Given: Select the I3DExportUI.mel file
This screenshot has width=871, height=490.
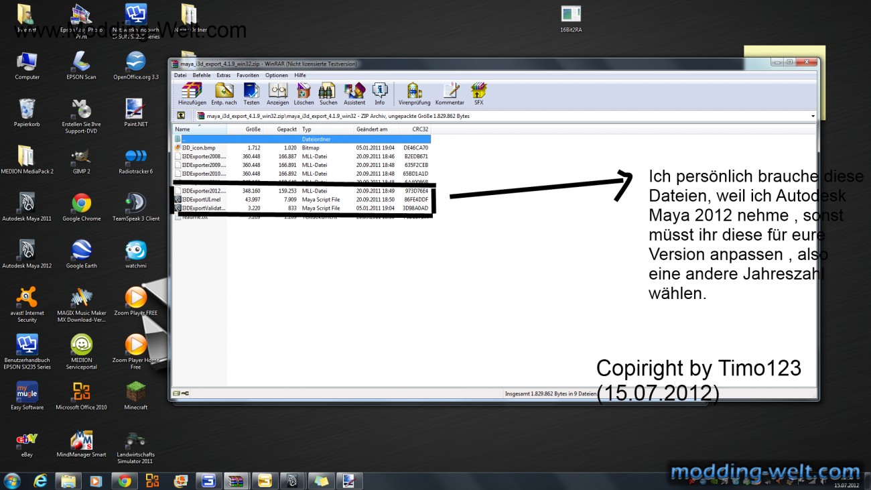Looking at the screenshot, I should pos(301,200).
